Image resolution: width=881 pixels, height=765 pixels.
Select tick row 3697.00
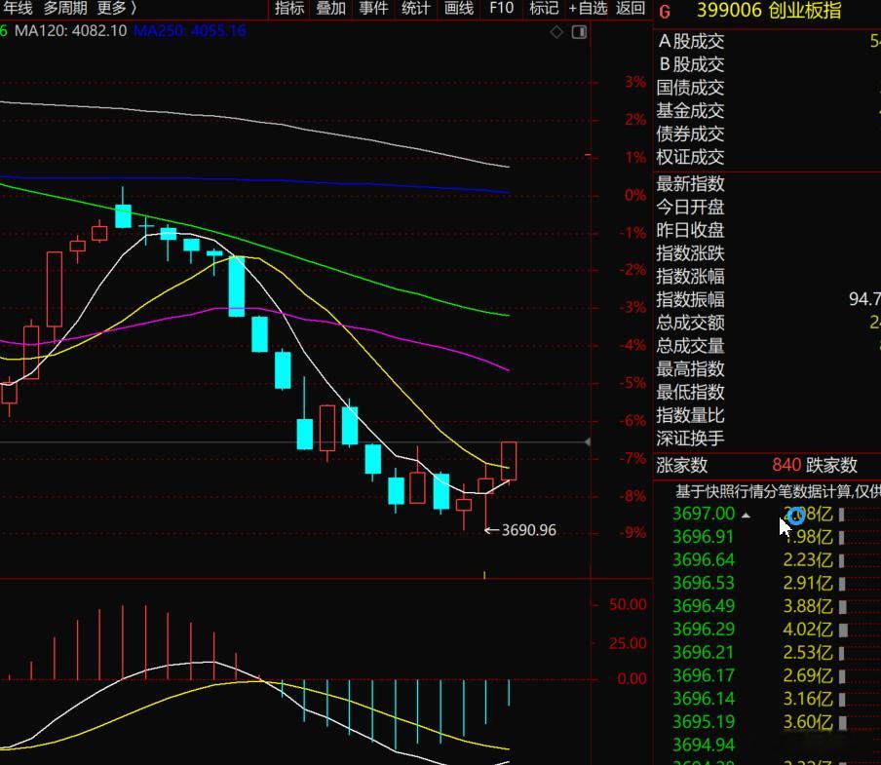(x=767, y=514)
